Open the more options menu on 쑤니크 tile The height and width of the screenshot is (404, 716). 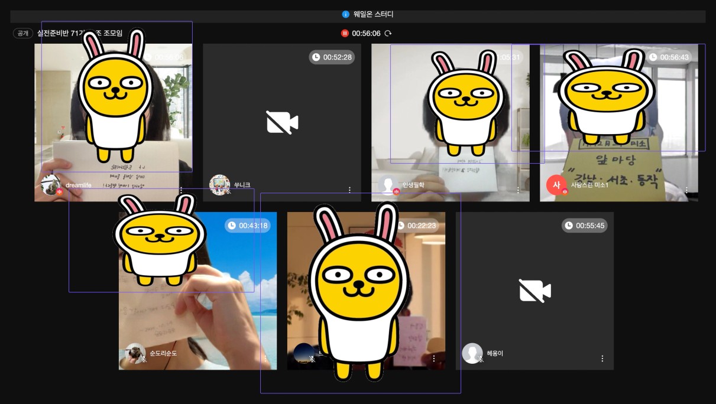[x=349, y=190]
